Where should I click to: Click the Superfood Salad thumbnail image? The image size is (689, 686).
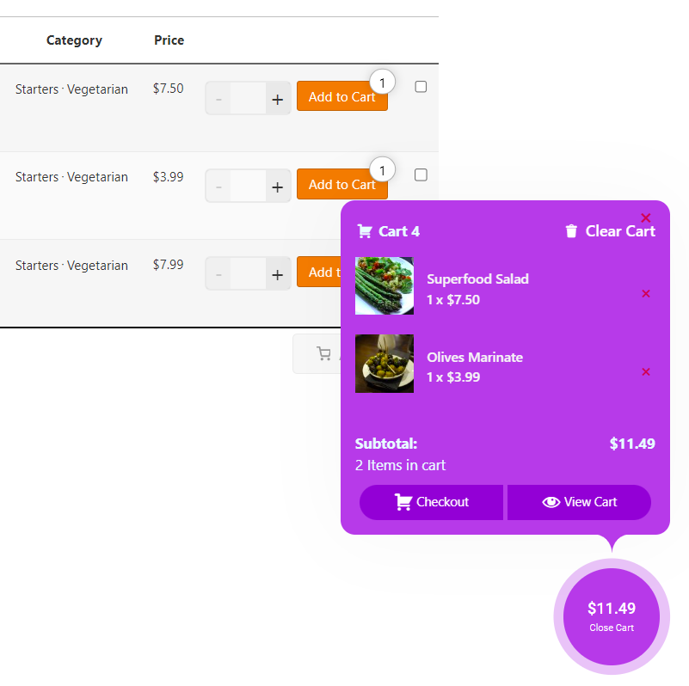click(x=384, y=285)
